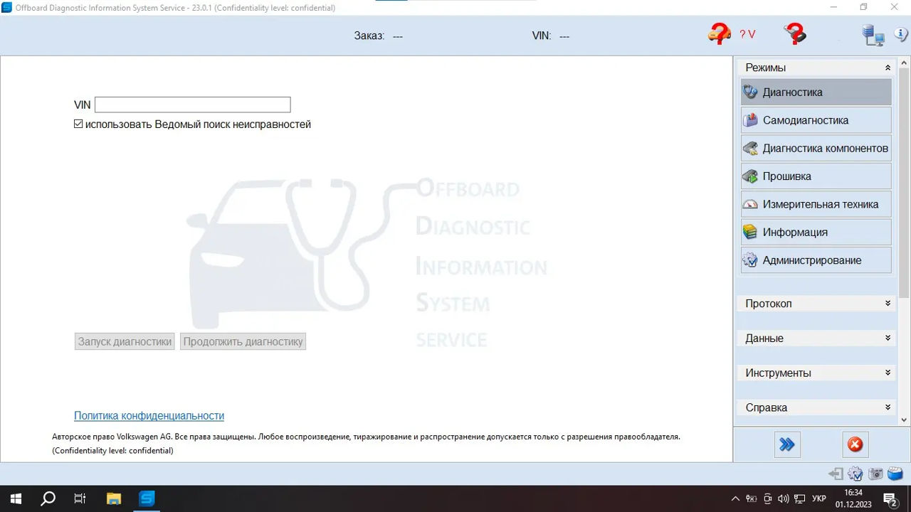Open the Прошивка mode
Image resolution: width=911 pixels, height=512 pixels.
816,176
